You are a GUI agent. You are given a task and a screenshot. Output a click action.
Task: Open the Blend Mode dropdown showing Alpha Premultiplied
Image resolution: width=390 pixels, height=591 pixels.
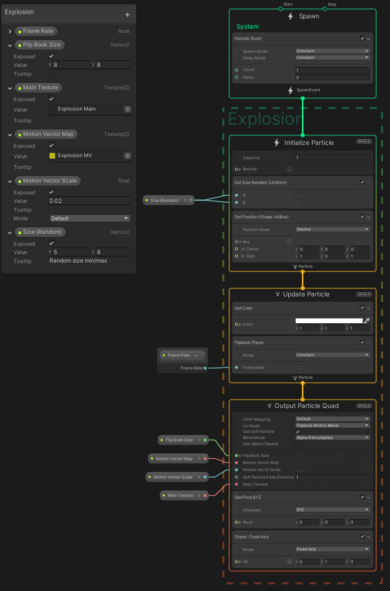click(x=332, y=437)
